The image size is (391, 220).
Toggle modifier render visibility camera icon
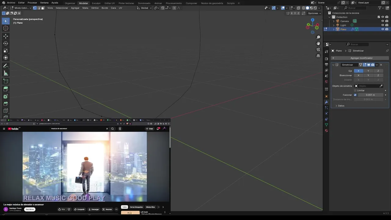tap(373, 65)
